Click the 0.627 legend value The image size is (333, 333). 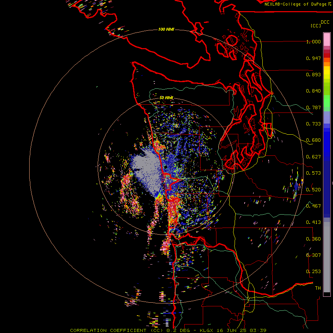313,157
